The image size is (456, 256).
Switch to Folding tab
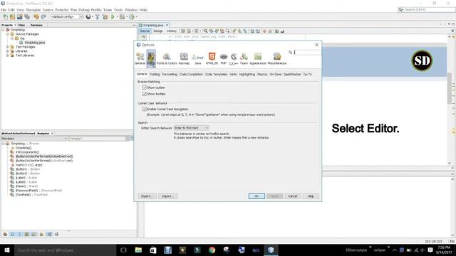click(155, 74)
